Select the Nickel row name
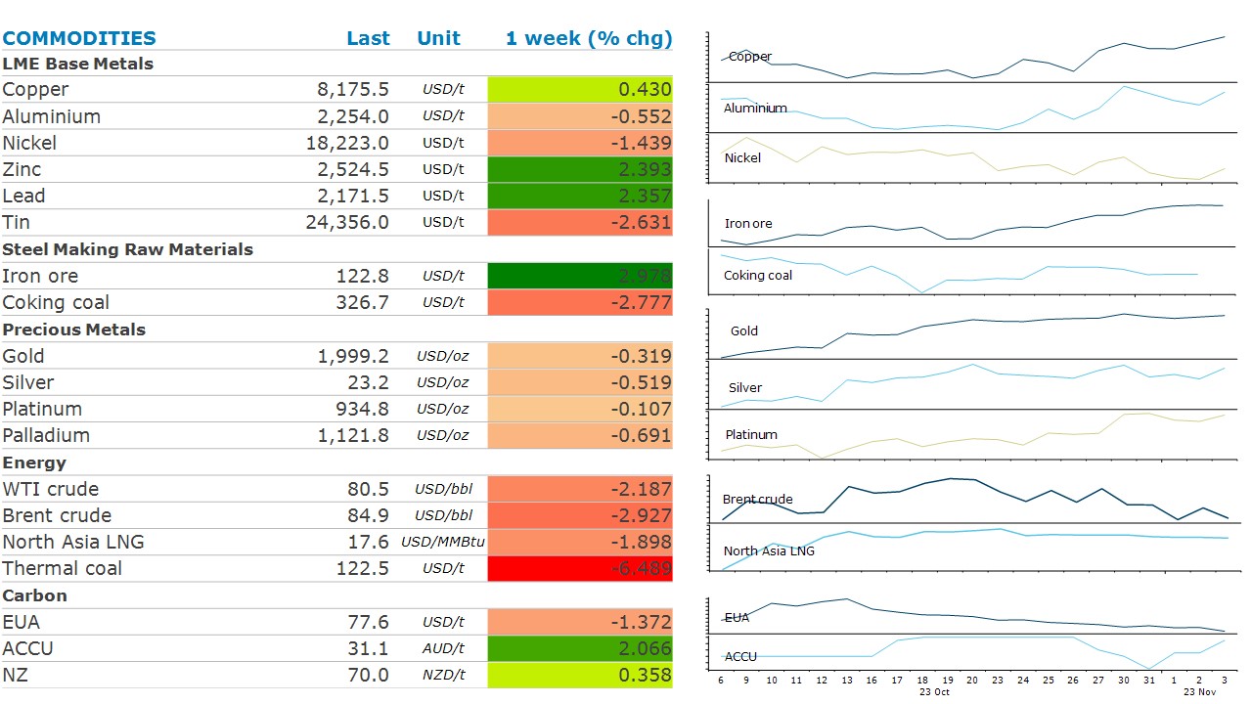This screenshot has width=1252, height=704. tap(29, 143)
